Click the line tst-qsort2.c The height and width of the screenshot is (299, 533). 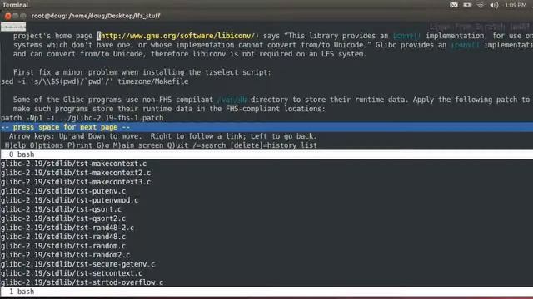(x=63, y=218)
